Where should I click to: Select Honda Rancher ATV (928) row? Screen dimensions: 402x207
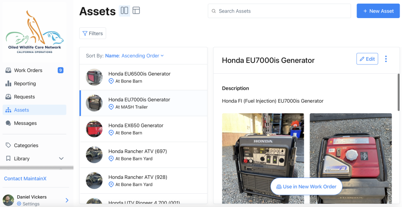(144, 181)
